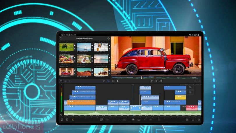Select the bear video thumbnail

(x=66, y=47)
